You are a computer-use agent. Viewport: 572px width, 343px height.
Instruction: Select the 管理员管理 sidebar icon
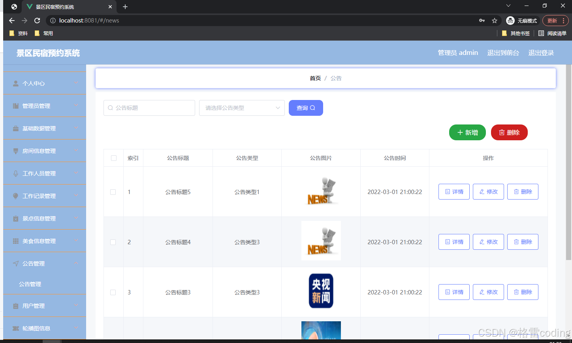15,106
